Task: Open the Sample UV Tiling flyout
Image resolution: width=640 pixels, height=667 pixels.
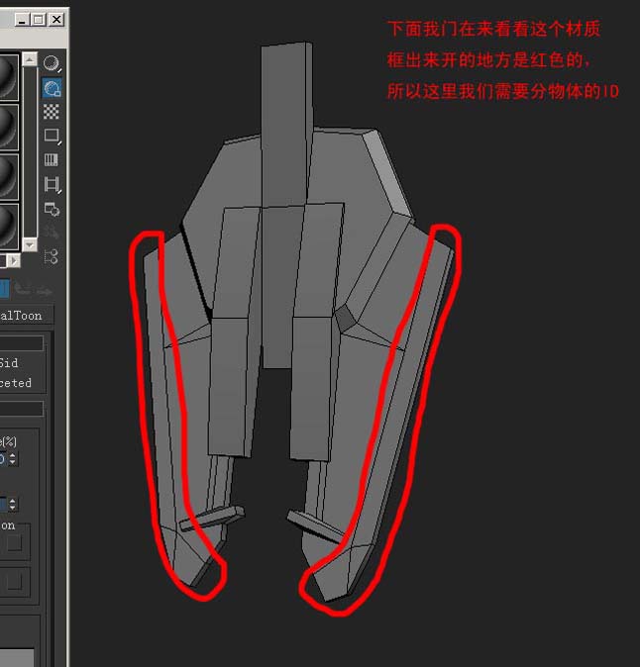Action: pos(52,136)
